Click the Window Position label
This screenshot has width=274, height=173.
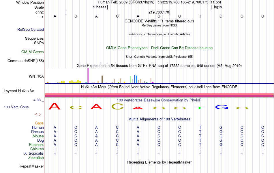coord(30,2)
